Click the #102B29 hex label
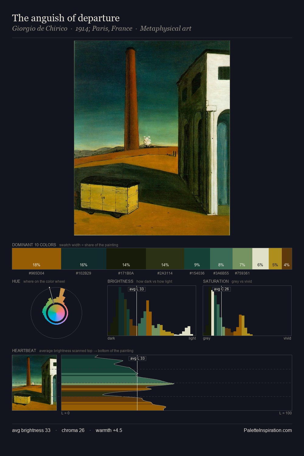304x456 pixels. point(84,273)
